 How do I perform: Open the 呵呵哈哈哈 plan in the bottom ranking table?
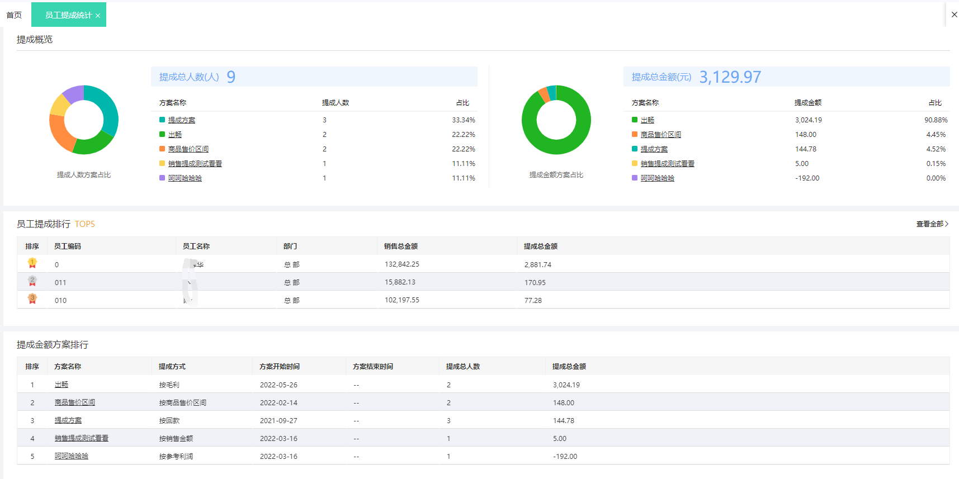pos(72,456)
